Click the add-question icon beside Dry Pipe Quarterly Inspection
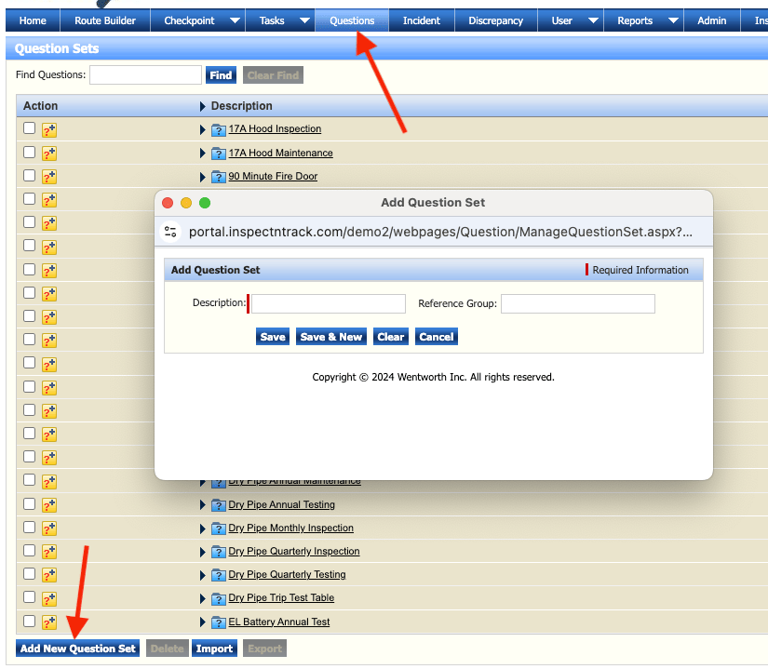This screenshot has height=669, width=768. [49, 552]
